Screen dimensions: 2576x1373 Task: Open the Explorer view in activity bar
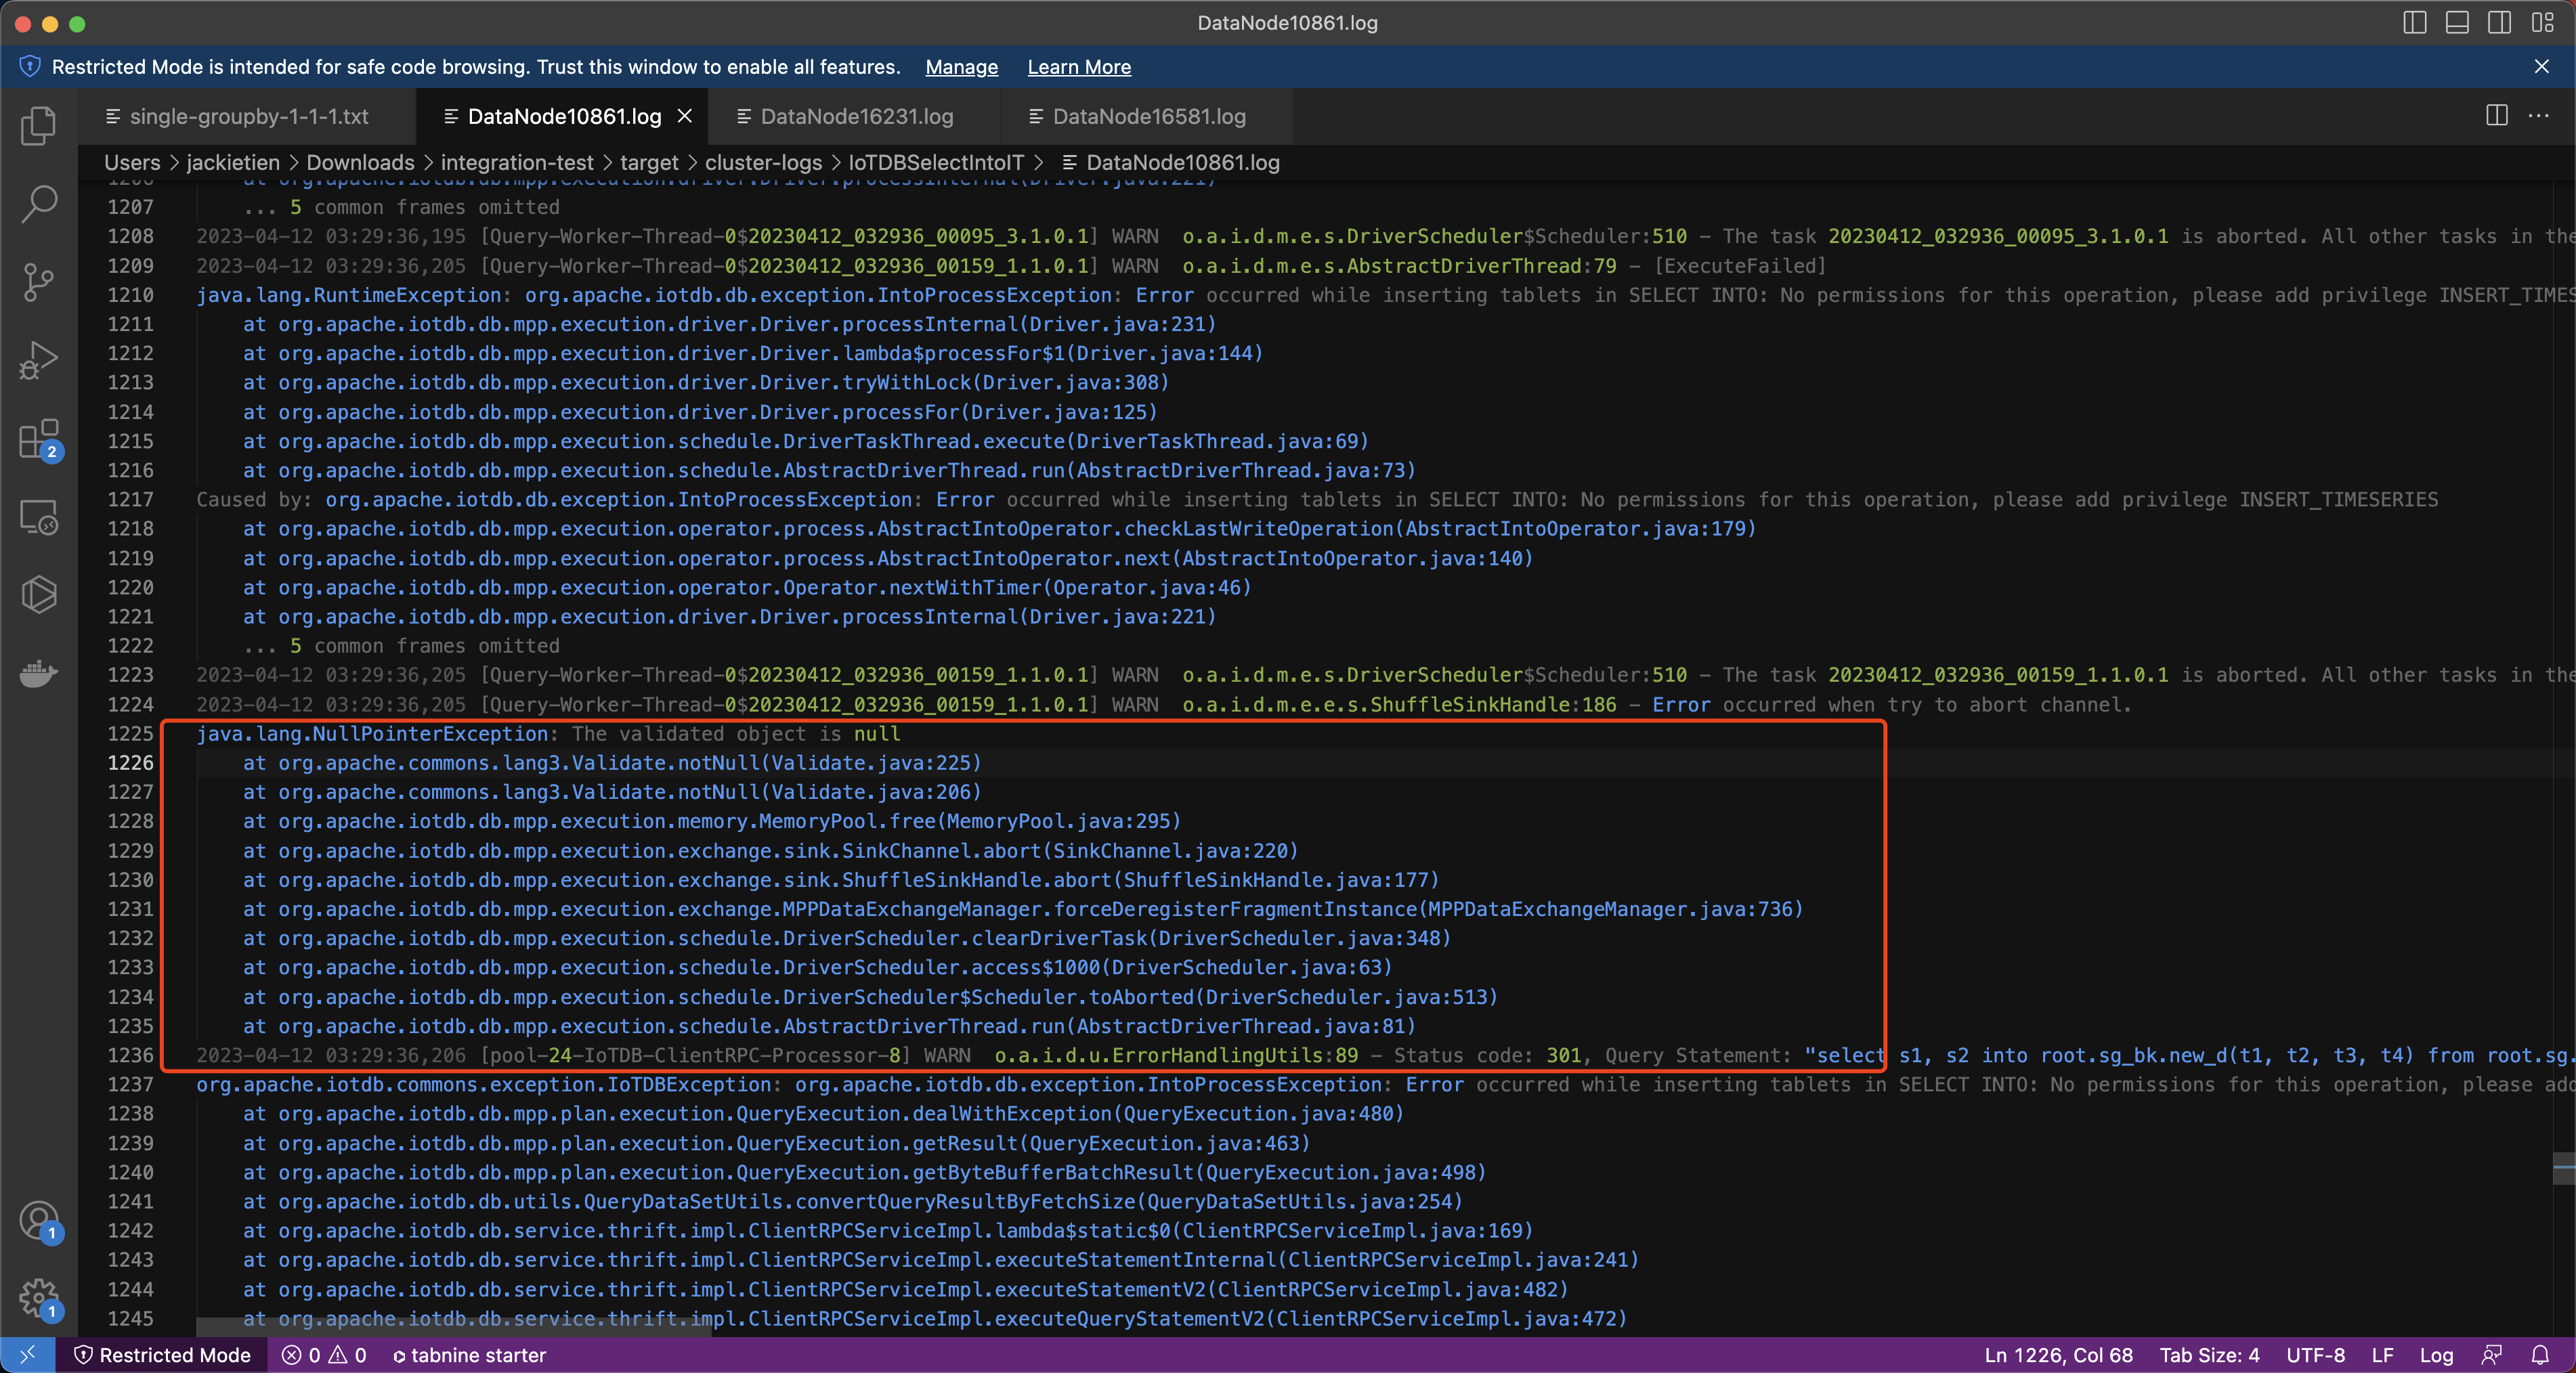pos(38,126)
